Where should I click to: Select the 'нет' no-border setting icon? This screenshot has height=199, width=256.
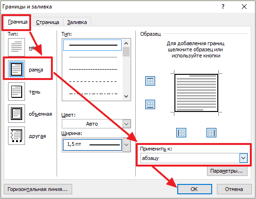click(17, 47)
